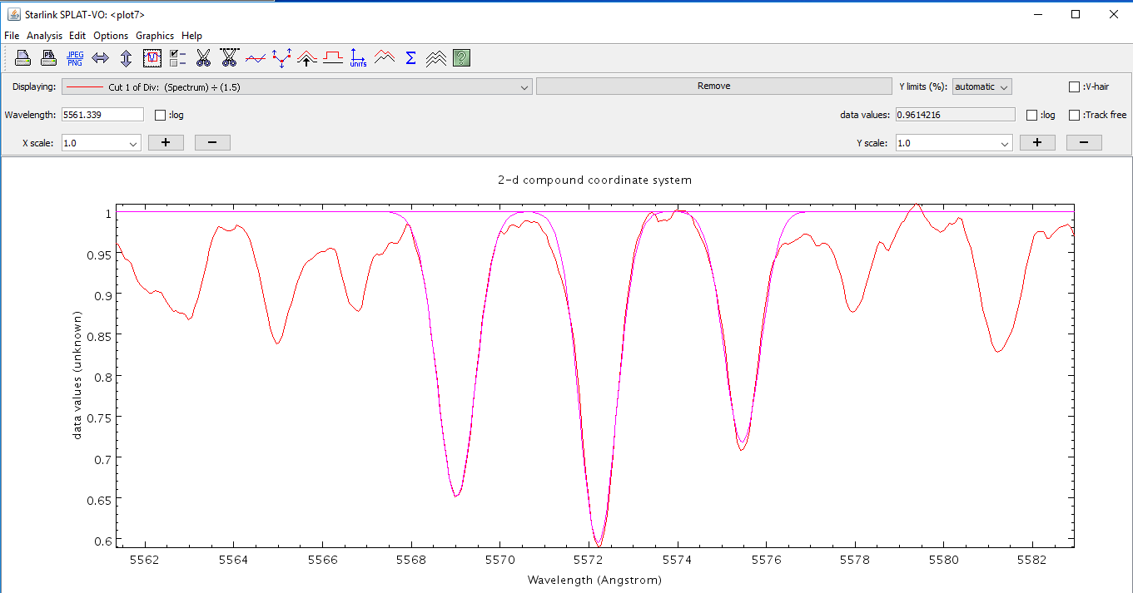
Task: Click the vertical fit-height arrow icon
Action: coord(126,58)
